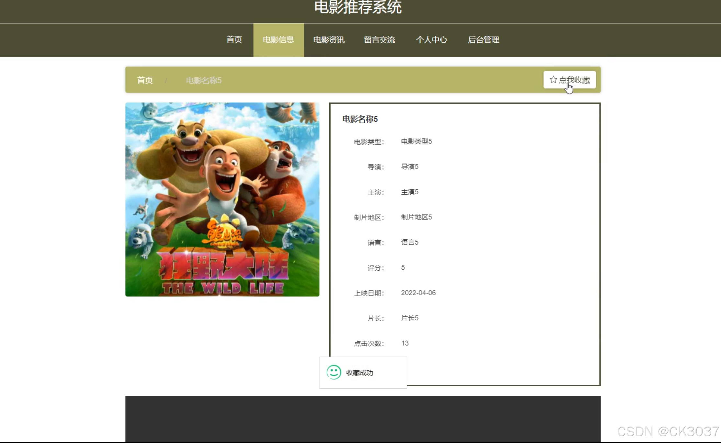Click the 评分: label
721x443 pixels.
tap(376, 268)
